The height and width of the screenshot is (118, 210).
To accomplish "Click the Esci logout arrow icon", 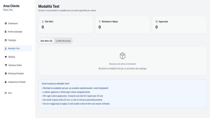I will point(6,93).
